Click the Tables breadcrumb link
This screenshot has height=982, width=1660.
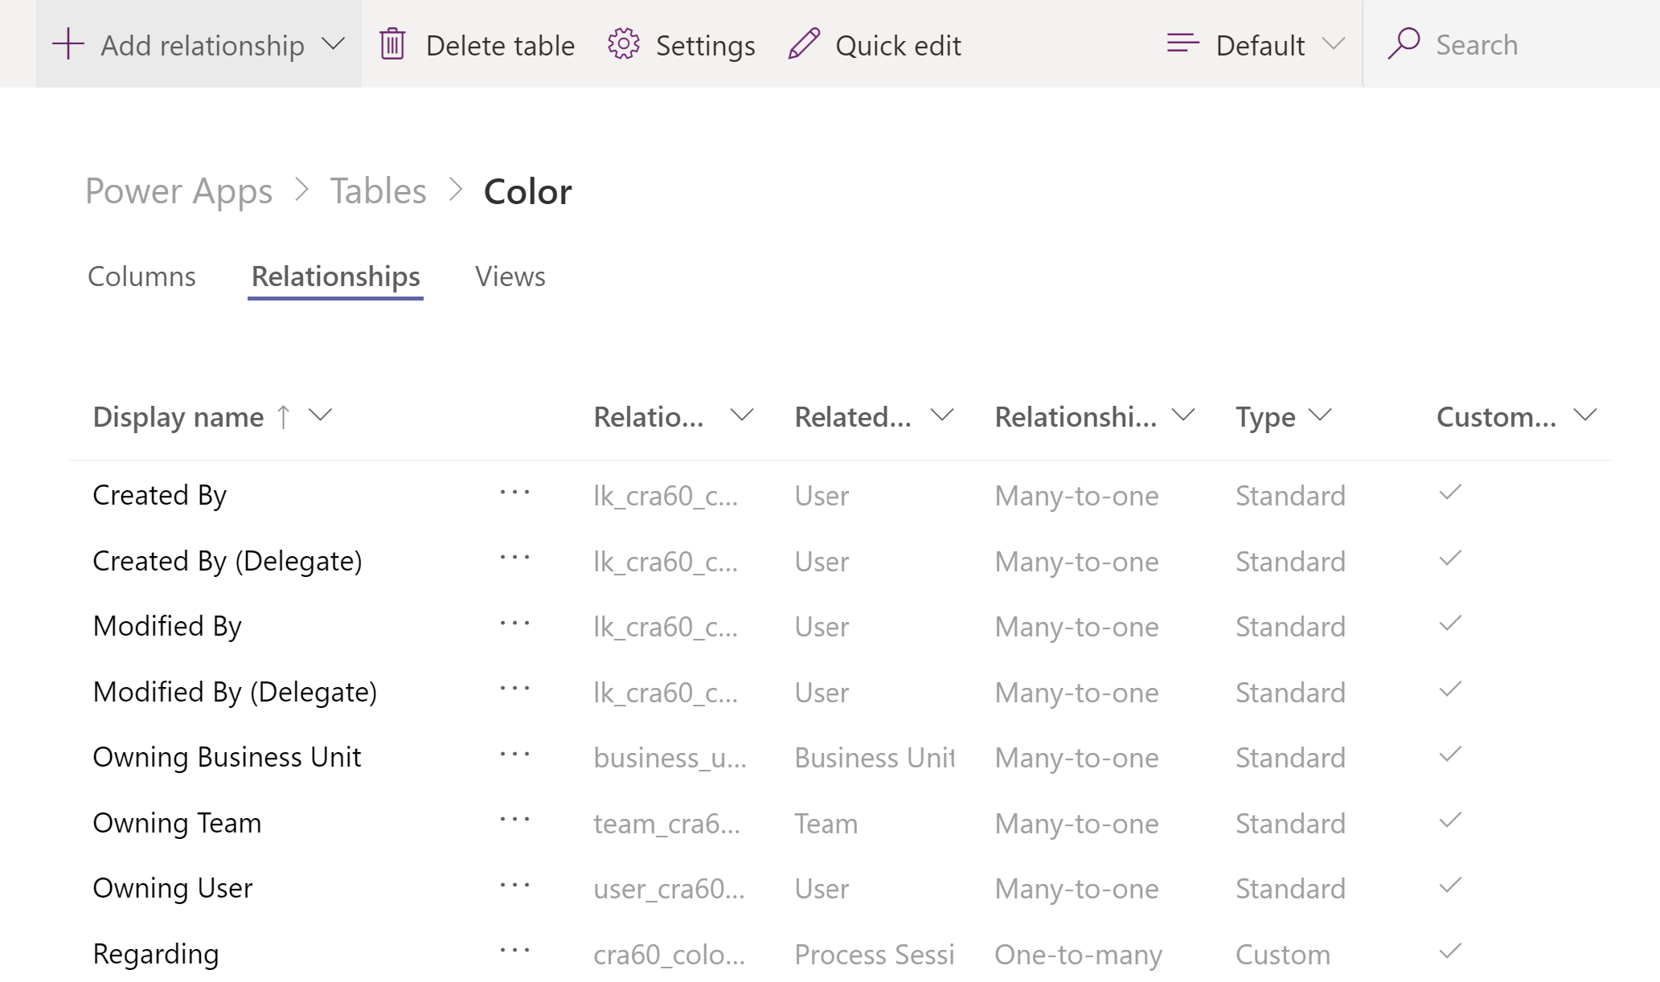(378, 190)
